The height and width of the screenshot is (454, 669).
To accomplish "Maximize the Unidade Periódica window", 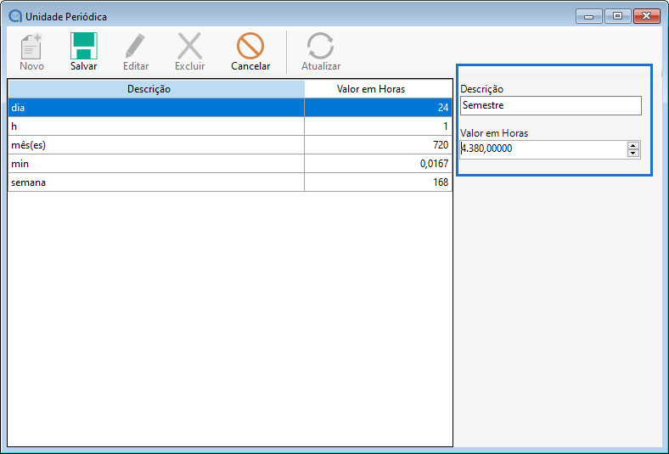I will [617, 16].
